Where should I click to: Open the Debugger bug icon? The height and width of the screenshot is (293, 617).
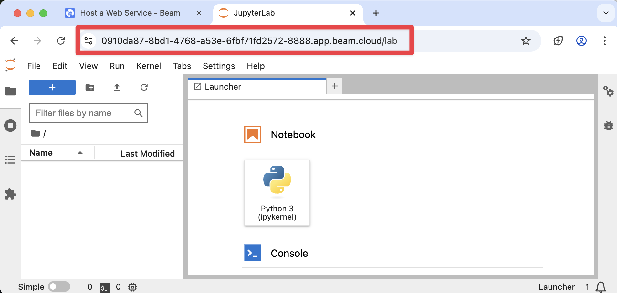point(608,125)
